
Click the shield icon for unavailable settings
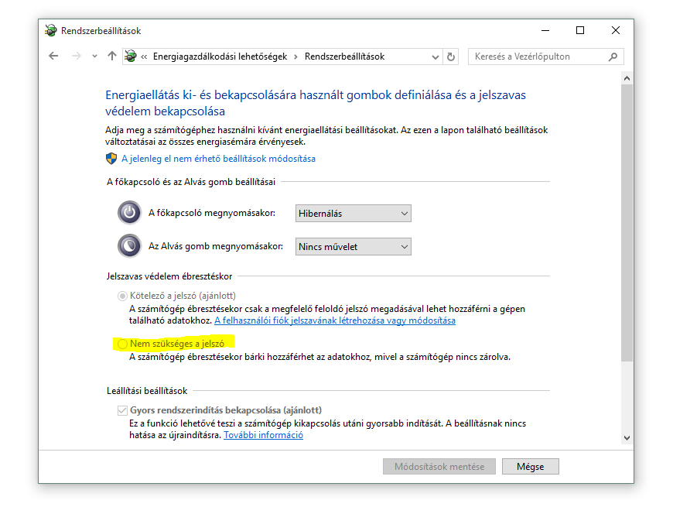(x=111, y=159)
